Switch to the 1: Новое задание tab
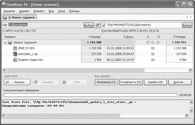 point(20,17)
